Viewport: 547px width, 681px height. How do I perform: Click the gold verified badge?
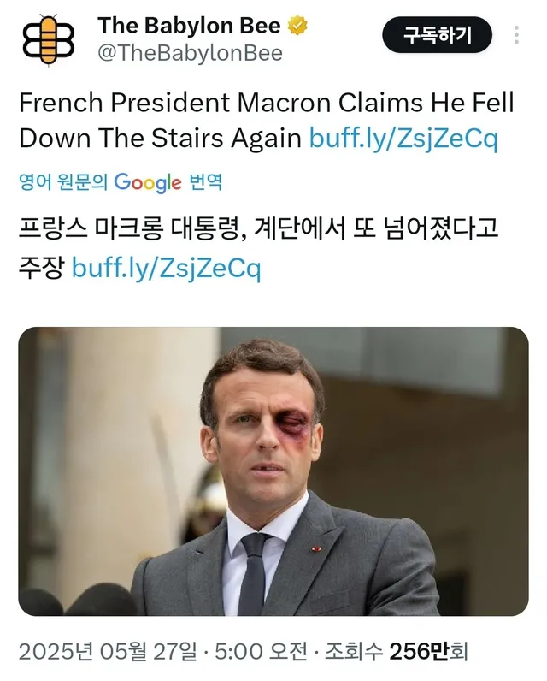point(297,27)
